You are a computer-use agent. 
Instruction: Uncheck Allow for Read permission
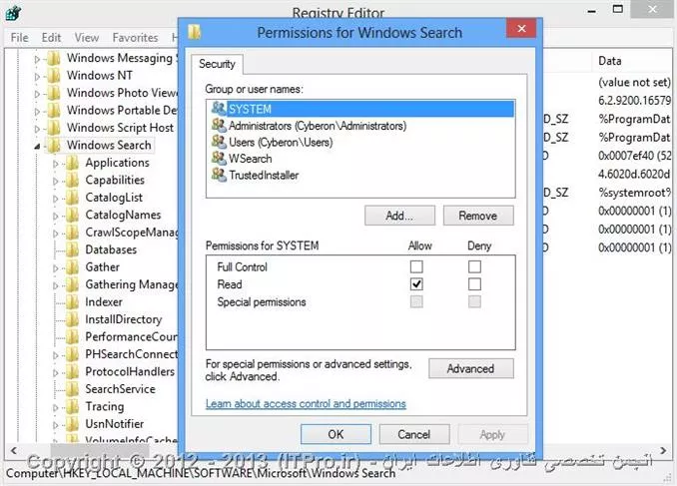click(x=416, y=284)
